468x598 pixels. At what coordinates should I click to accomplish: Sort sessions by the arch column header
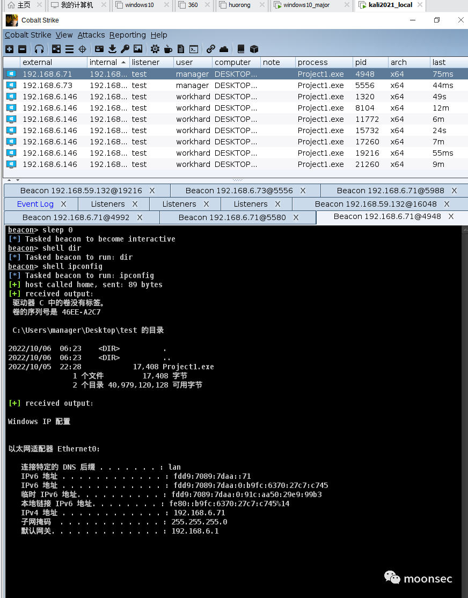click(408, 62)
